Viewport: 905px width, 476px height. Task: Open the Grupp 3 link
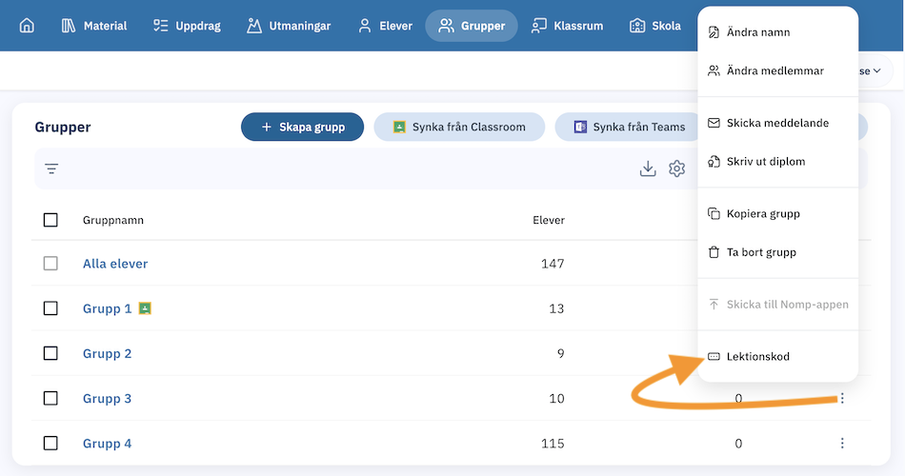tap(108, 399)
